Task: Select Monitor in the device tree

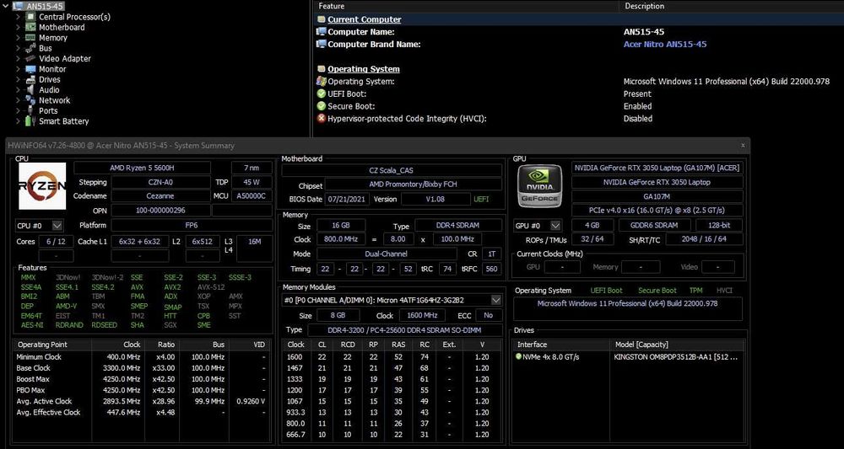Action: 52,69
